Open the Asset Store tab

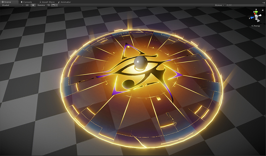pos(47,2)
